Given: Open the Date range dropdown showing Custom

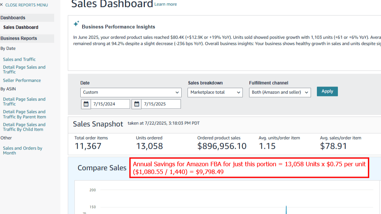Looking at the screenshot, I should pos(131,92).
